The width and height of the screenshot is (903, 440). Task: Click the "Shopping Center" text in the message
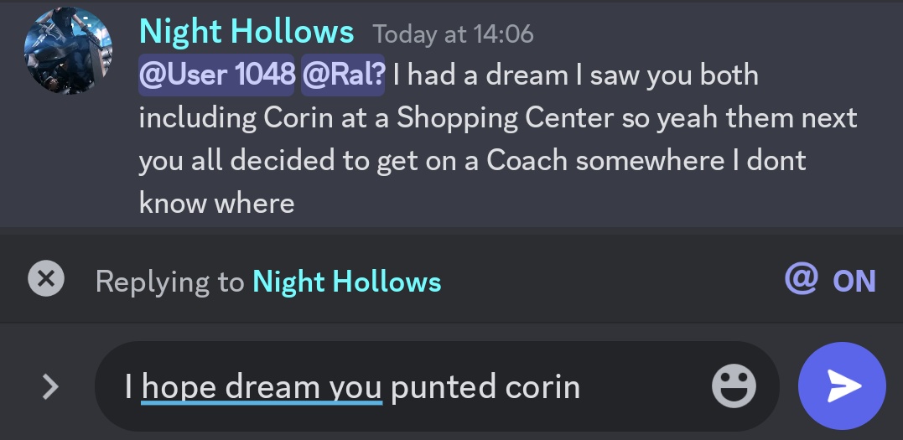coord(505,118)
